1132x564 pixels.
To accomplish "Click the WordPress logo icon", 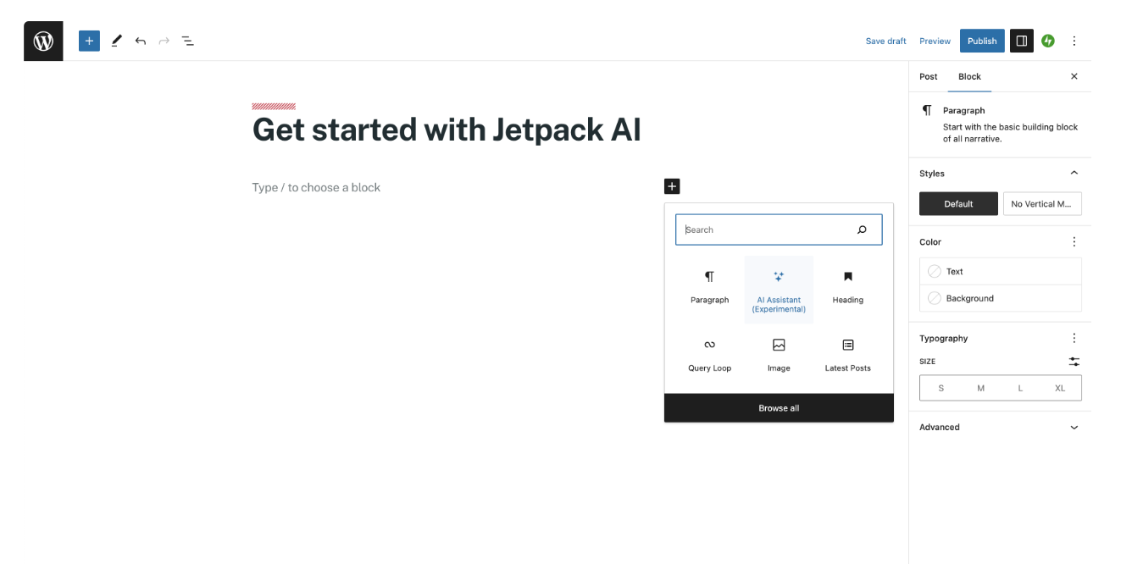I will coord(43,41).
